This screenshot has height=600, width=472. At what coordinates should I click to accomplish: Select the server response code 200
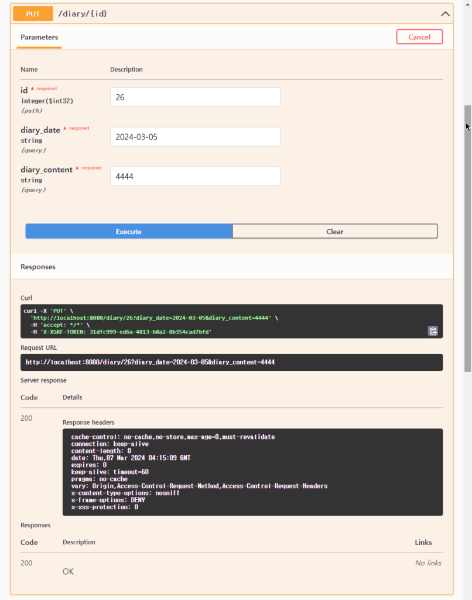26,418
